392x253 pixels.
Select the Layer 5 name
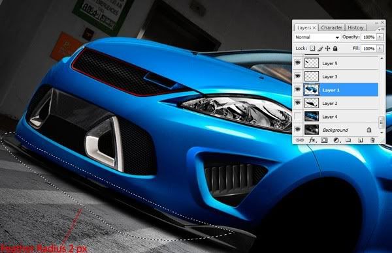coord(330,63)
